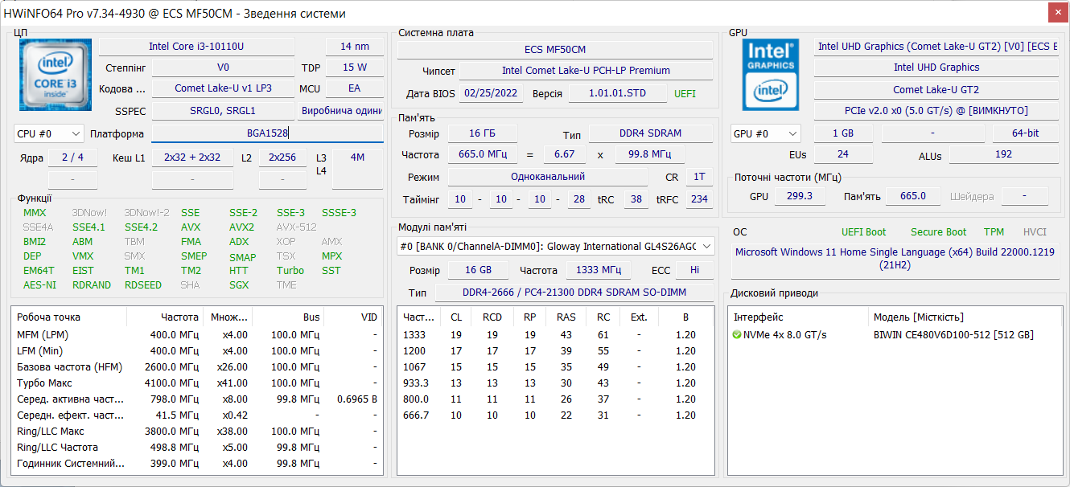Click the Intel Graphics logo
1070x487 pixels.
pos(770,75)
